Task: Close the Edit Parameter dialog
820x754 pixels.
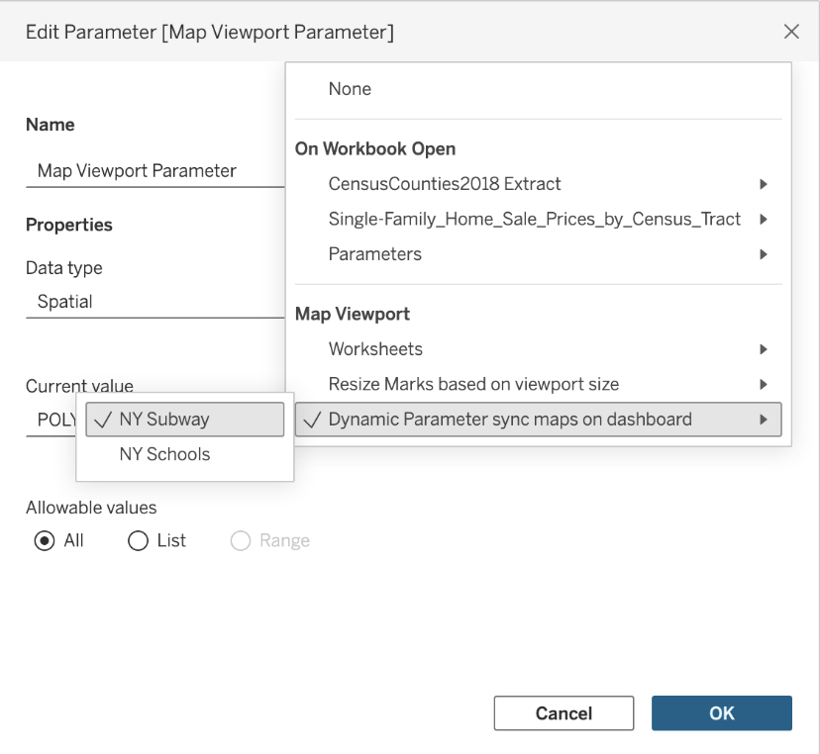Action: coord(791,32)
